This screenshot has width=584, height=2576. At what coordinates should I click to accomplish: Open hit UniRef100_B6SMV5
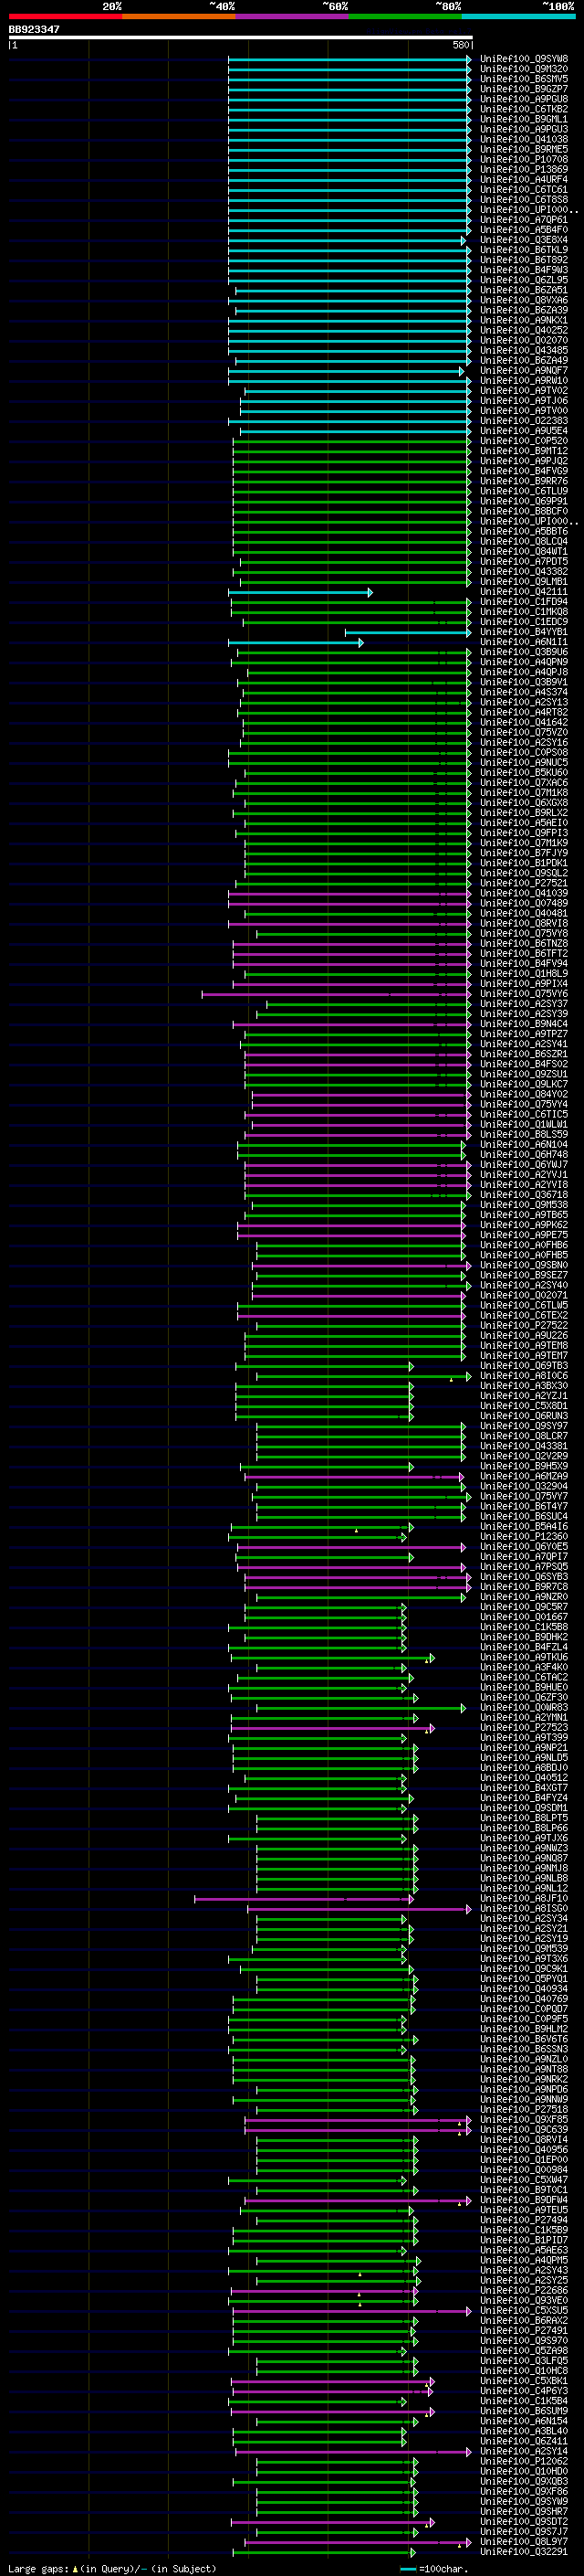[x=524, y=80]
